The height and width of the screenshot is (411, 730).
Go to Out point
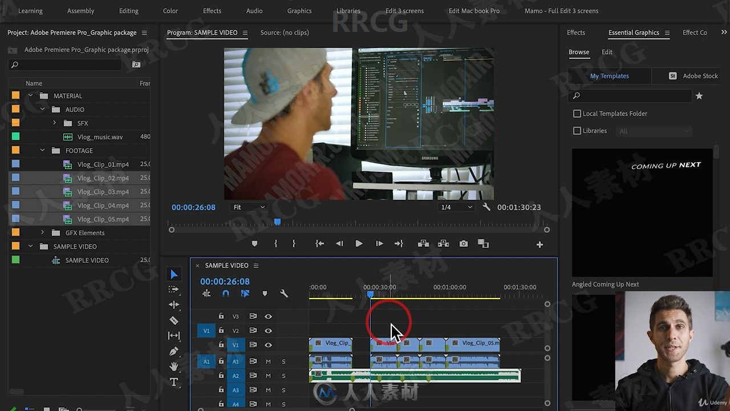399,244
